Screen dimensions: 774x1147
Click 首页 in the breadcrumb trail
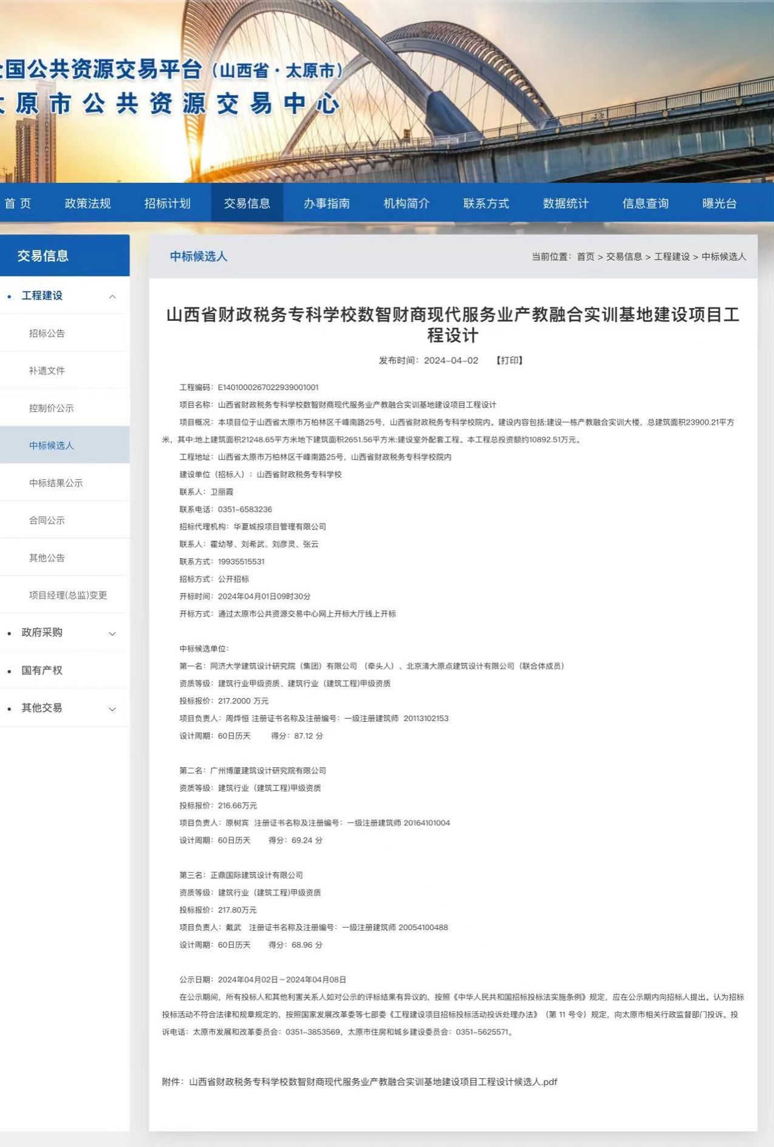click(x=586, y=257)
